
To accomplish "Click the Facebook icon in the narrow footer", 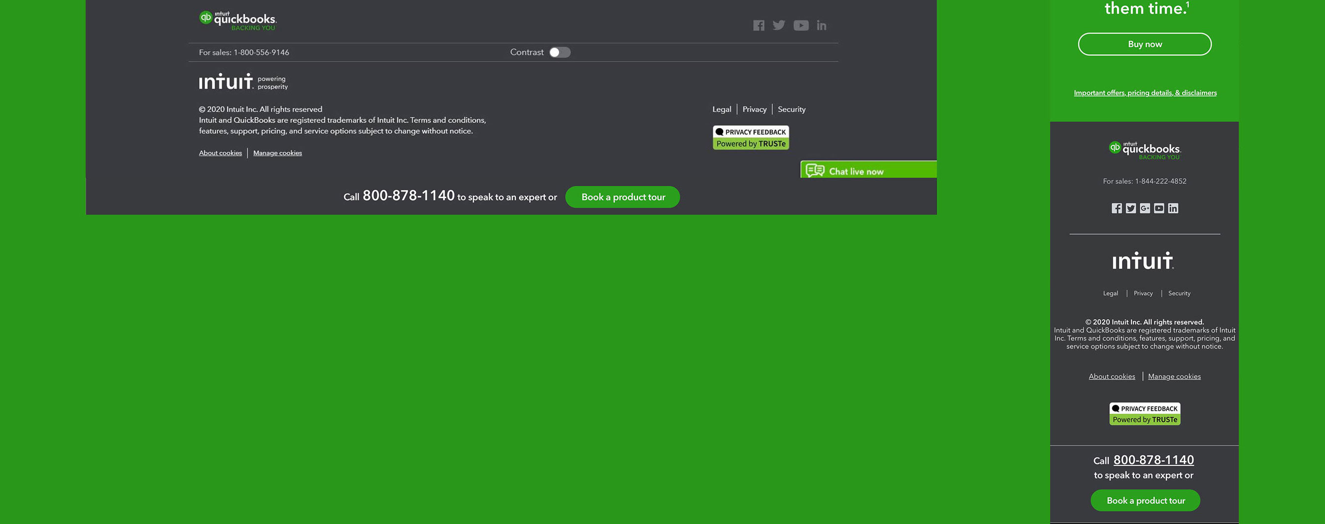I will click(1116, 208).
